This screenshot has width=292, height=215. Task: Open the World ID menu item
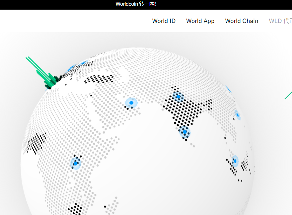164,21
